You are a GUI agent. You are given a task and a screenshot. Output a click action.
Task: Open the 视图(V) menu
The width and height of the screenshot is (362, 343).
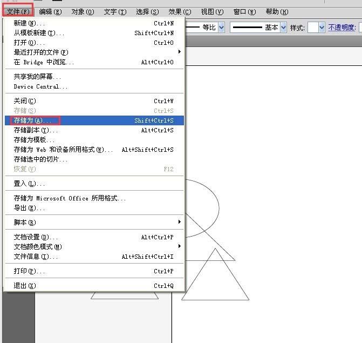click(212, 11)
